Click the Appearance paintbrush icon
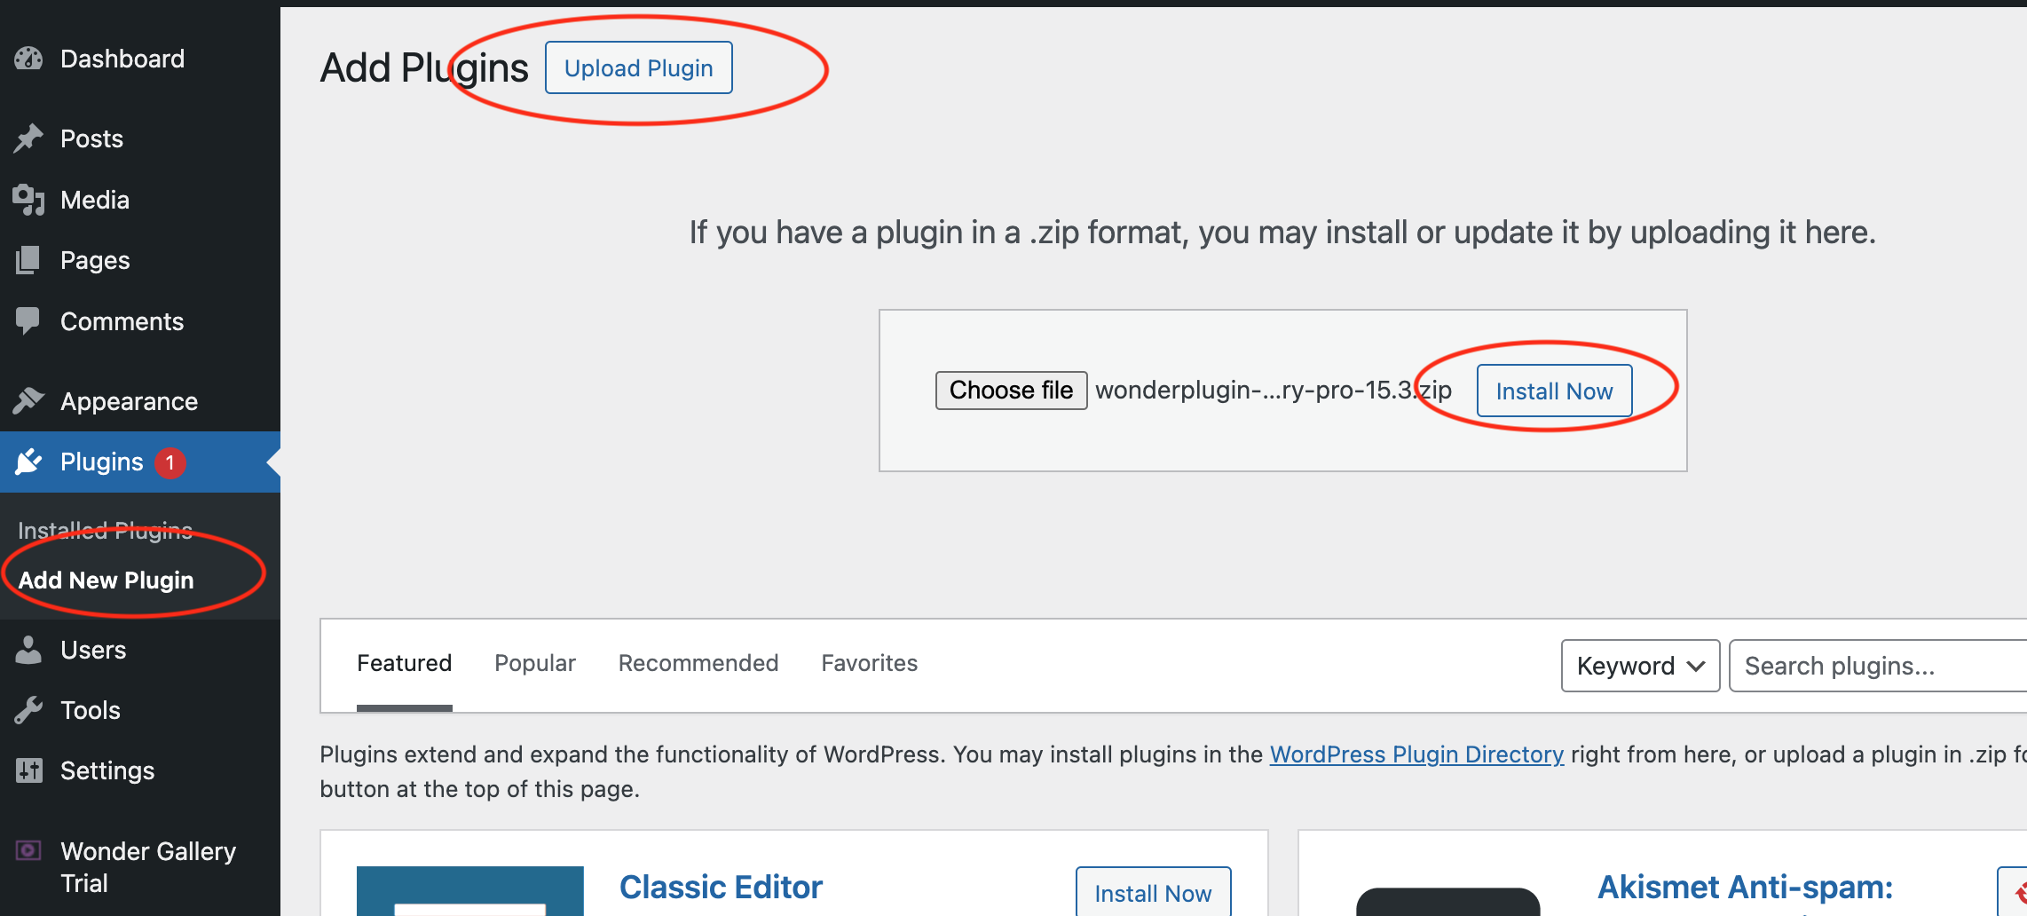 tap(28, 401)
